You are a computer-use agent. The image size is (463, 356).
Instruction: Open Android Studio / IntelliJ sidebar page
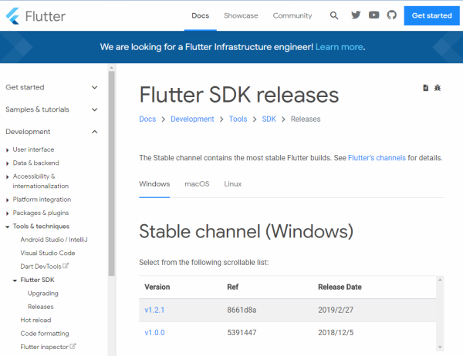click(54, 240)
